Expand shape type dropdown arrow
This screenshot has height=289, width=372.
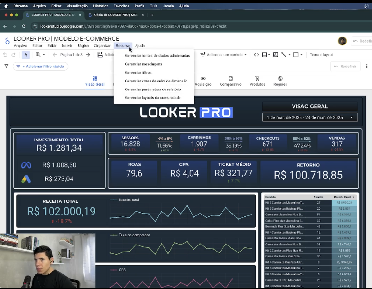point(301,55)
